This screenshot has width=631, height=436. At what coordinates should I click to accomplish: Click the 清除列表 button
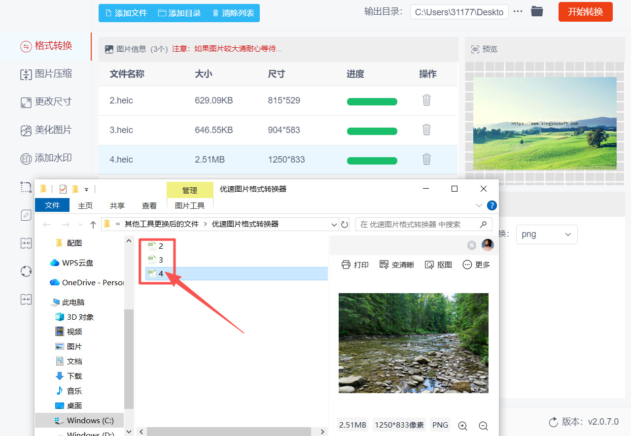pyautogui.click(x=233, y=13)
